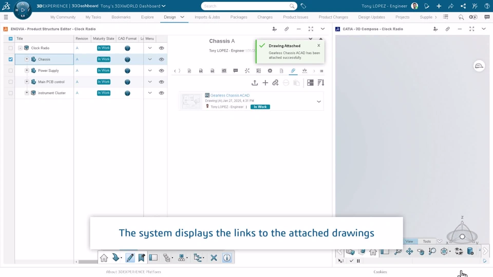Toggle the select-all header checkbox
This screenshot has width=493, height=277.
(11, 38)
